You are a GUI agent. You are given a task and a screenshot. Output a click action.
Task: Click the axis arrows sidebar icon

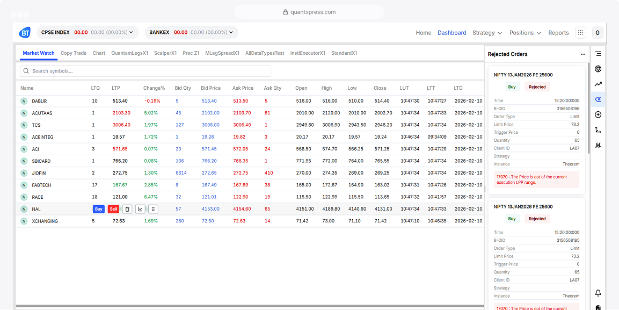click(598, 130)
